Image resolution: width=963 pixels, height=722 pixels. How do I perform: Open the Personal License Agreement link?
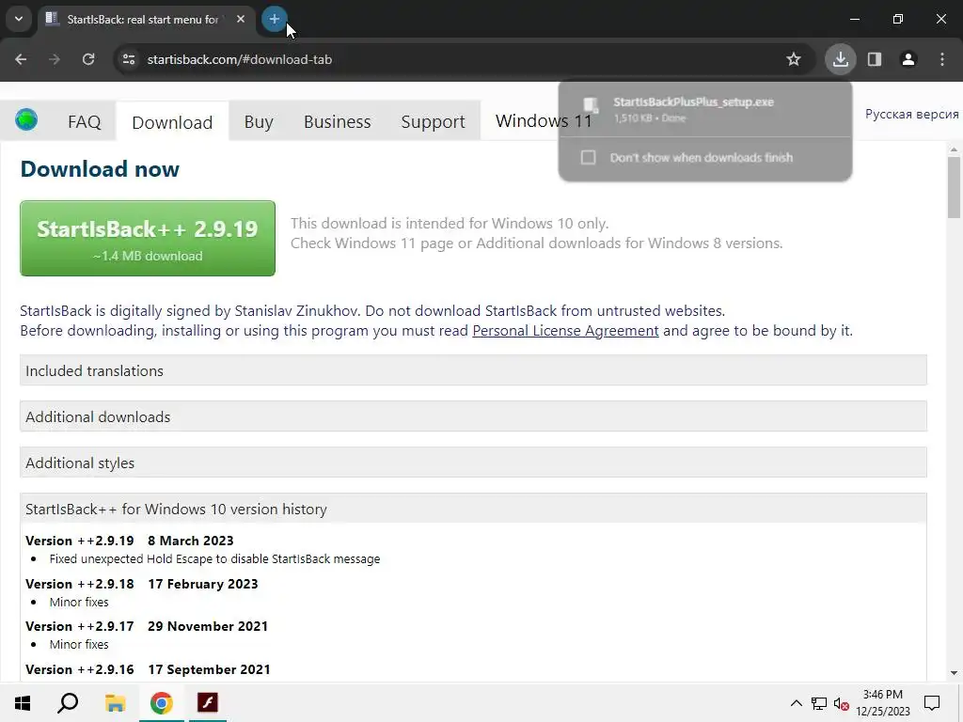(x=565, y=331)
